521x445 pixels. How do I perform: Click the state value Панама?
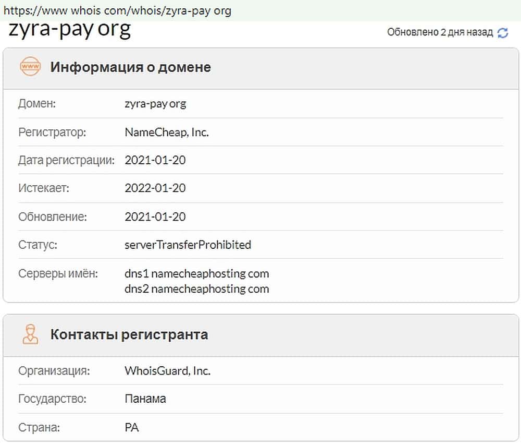(145, 399)
